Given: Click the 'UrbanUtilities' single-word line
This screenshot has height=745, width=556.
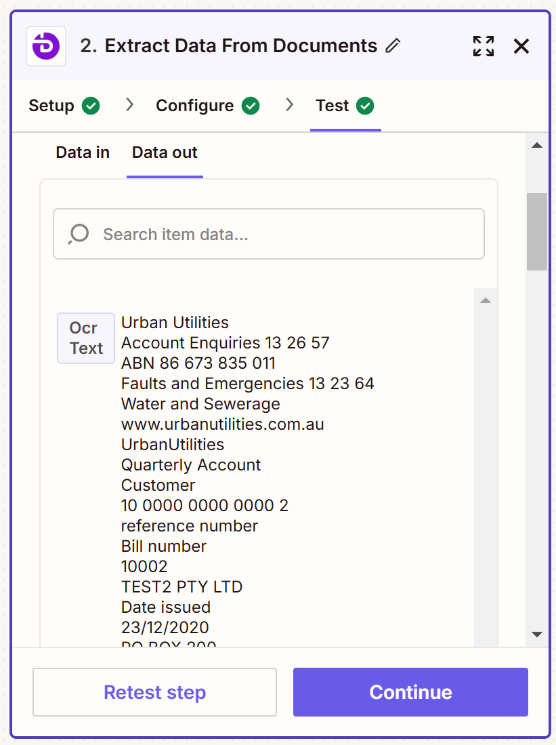Looking at the screenshot, I should pyautogui.click(x=173, y=444).
